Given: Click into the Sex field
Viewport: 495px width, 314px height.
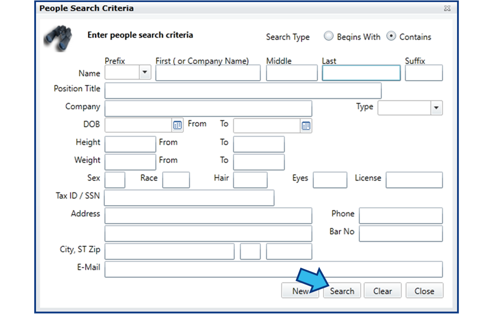Looking at the screenshot, I should [x=115, y=180].
